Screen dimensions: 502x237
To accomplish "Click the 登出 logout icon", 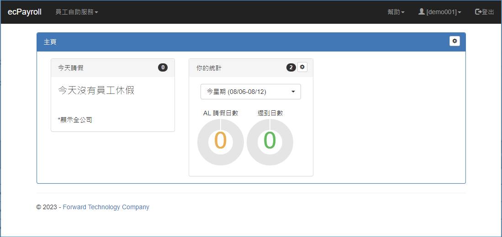I will tap(478, 12).
